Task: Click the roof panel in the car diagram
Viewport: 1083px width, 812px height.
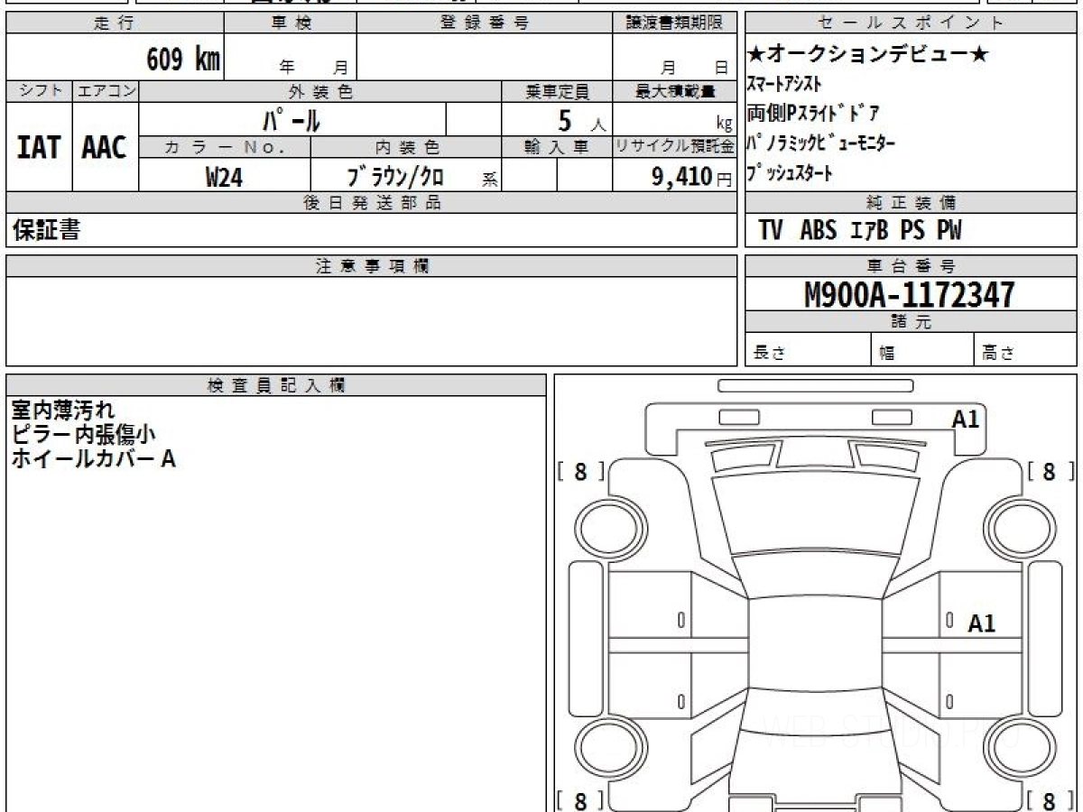Action: tap(815, 642)
